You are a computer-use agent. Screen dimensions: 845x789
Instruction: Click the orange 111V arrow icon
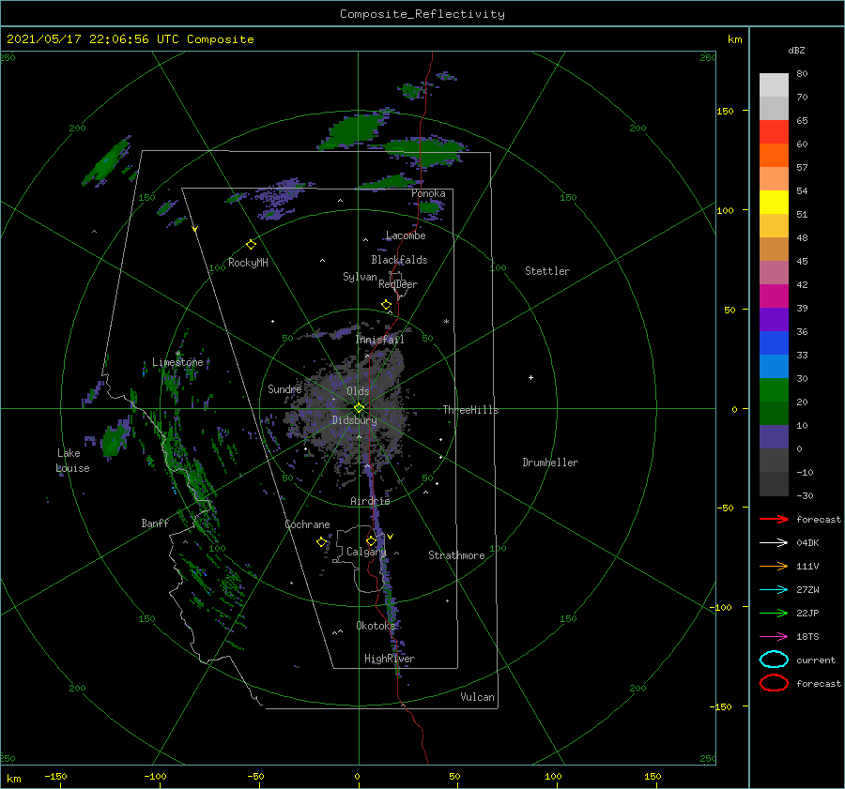coord(774,566)
